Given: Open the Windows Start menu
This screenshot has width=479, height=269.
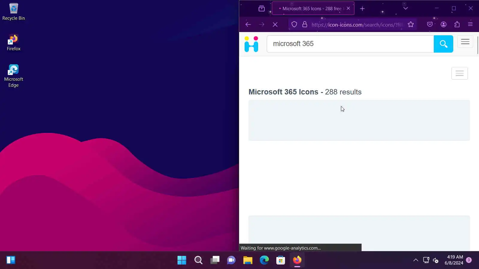Looking at the screenshot, I should pos(182,260).
